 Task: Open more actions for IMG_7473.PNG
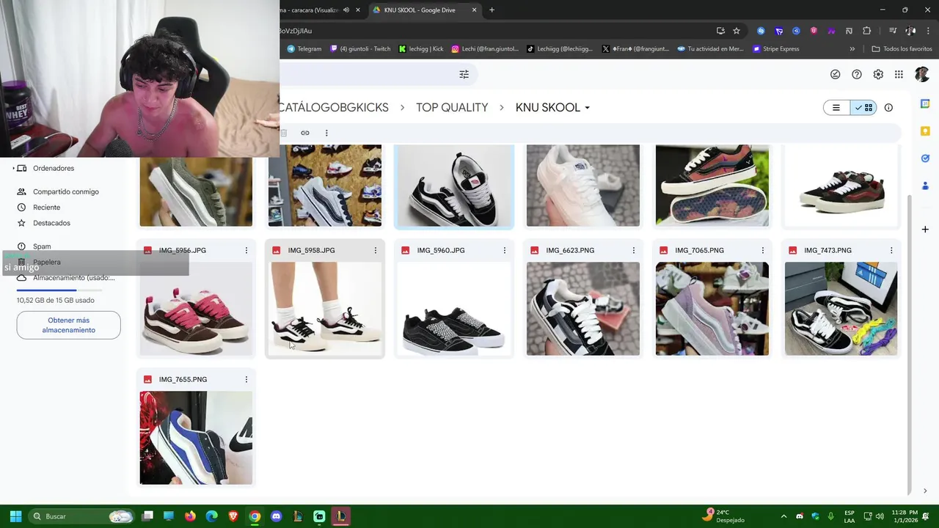click(x=891, y=250)
